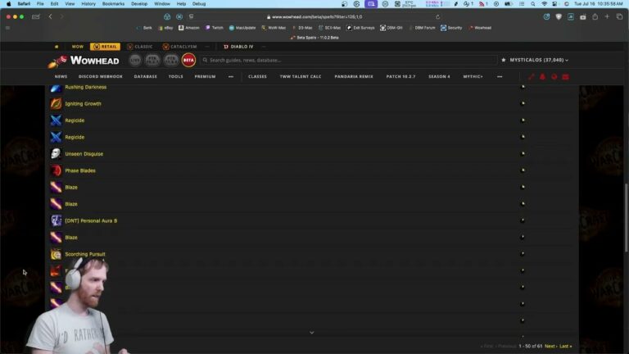629x354 pixels.
Task: Open the Rushing Darkness spell link
Action: coord(86,87)
